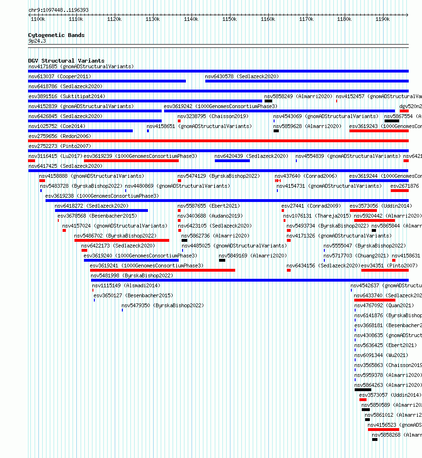Screen dimensions: 422x458
Task: Select nsv3403688 (Audano2019) label
Action: click(x=210, y=216)
